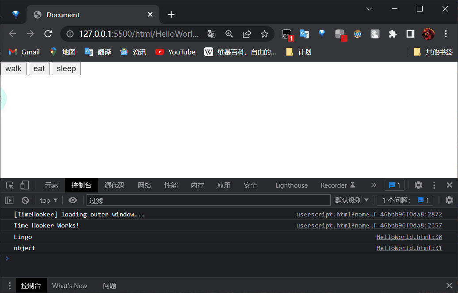The image size is (458, 293).
Task: Activate the DevTools element inspector icon
Action: pyautogui.click(x=10, y=185)
